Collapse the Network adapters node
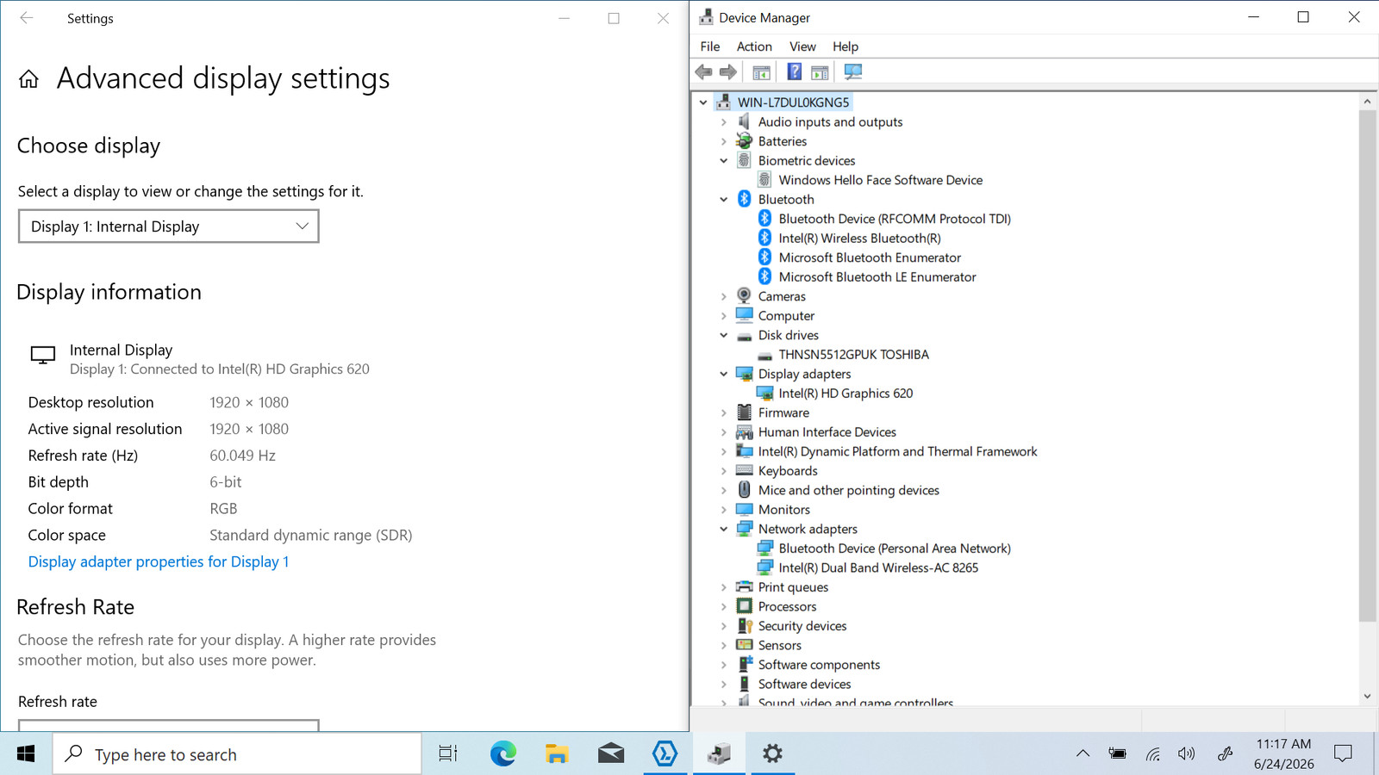 coord(724,529)
